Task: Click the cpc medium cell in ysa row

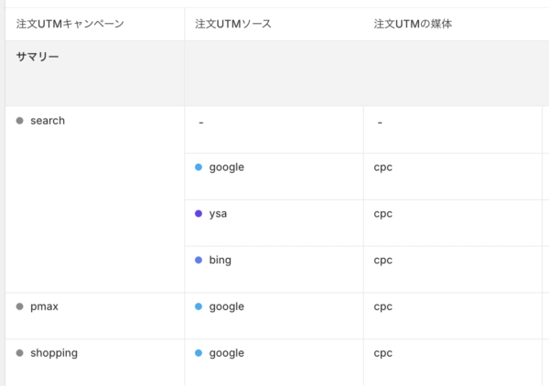Action: tap(382, 214)
